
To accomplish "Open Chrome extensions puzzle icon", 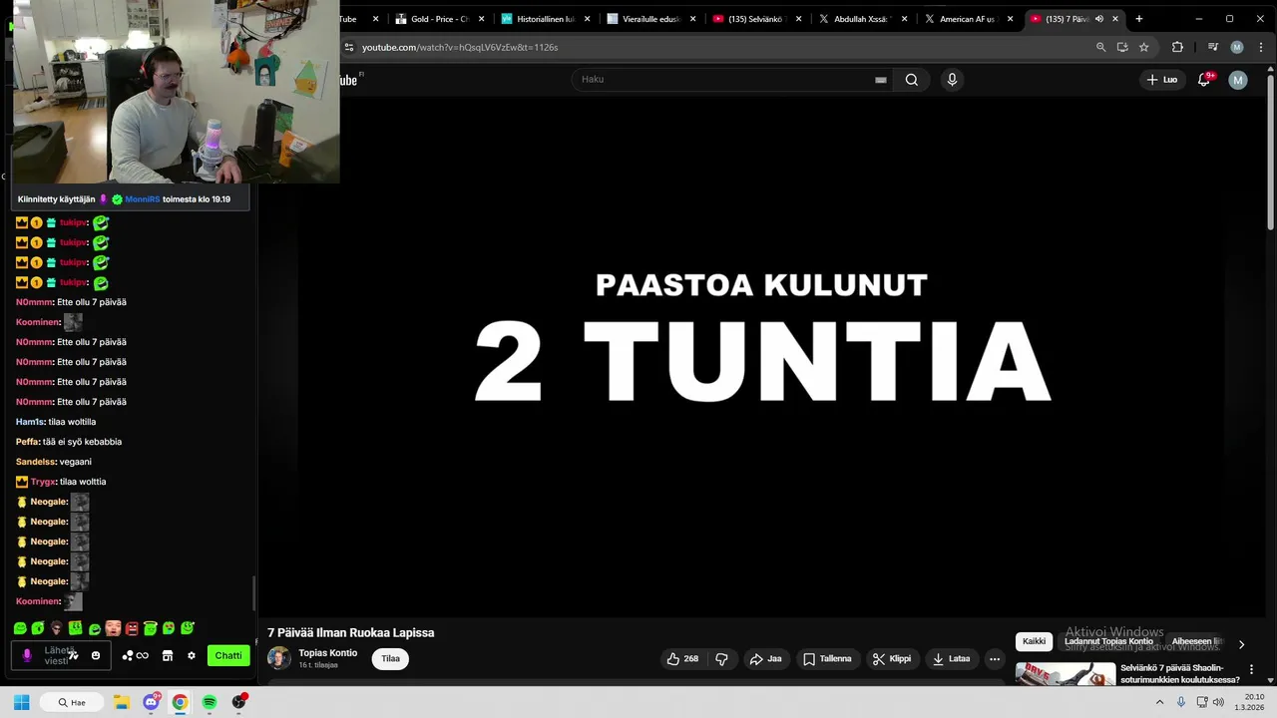I will tap(1177, 47).
